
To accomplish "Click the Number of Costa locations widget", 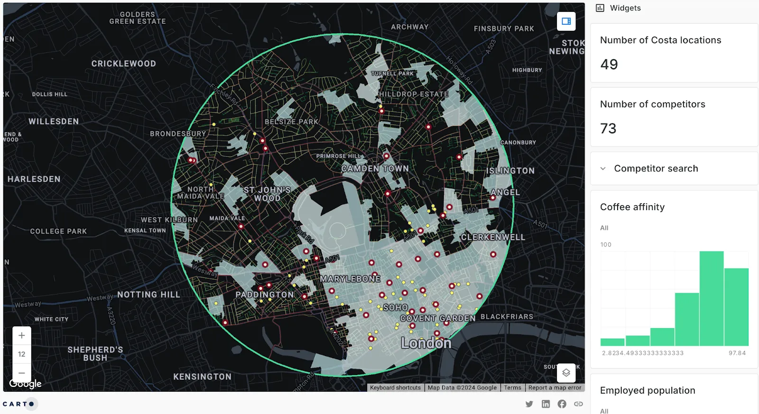I will coord(674,53).
